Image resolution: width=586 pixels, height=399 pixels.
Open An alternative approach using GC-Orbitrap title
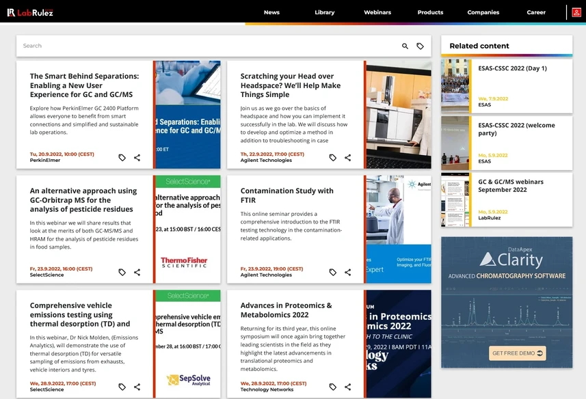point(83,199)
